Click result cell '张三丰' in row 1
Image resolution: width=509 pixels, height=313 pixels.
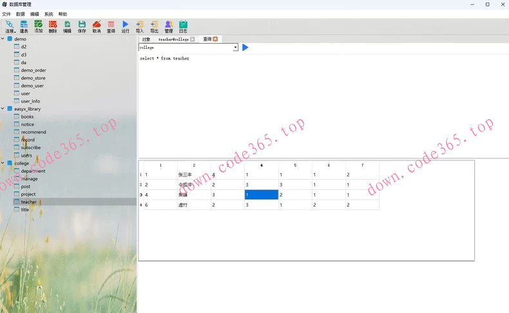click(194, 175)
